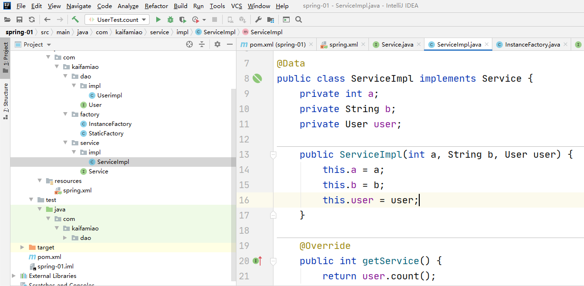Screen dimensions: 584x286
Task: Toggle the 7: Structure tool window button
Action: coord(5,101)
